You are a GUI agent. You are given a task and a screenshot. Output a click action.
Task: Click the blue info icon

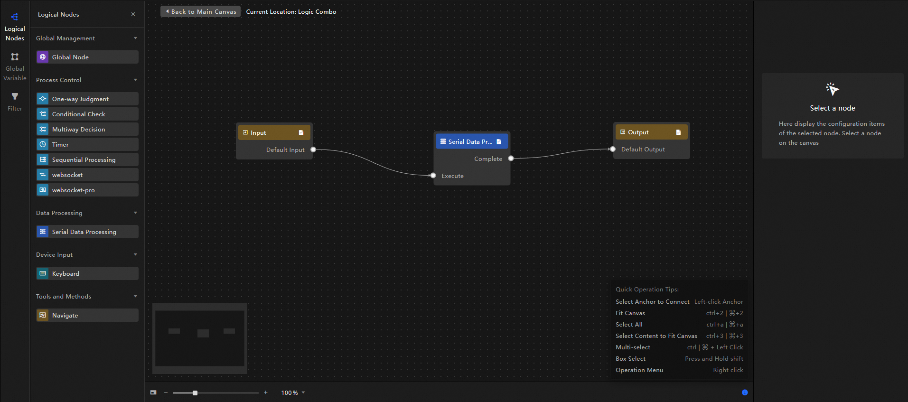click(745, 393)
